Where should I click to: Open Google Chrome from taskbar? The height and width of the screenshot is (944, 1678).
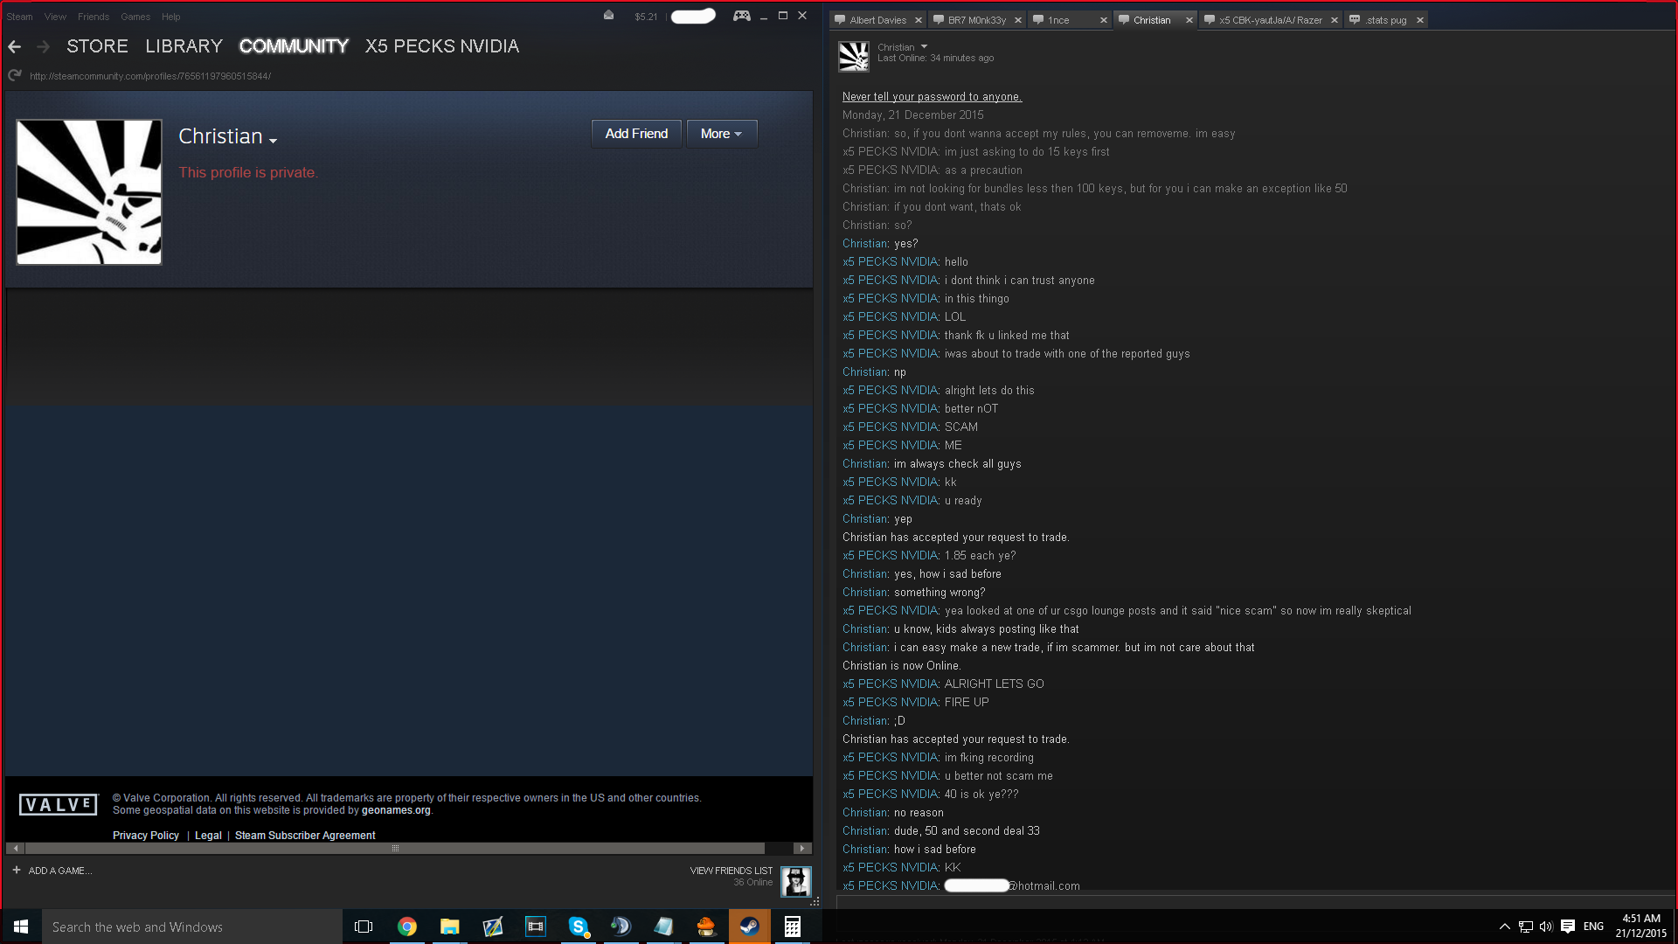click(407, 927)
